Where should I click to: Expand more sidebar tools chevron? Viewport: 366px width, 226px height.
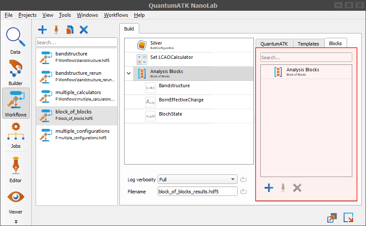point(16,221)
